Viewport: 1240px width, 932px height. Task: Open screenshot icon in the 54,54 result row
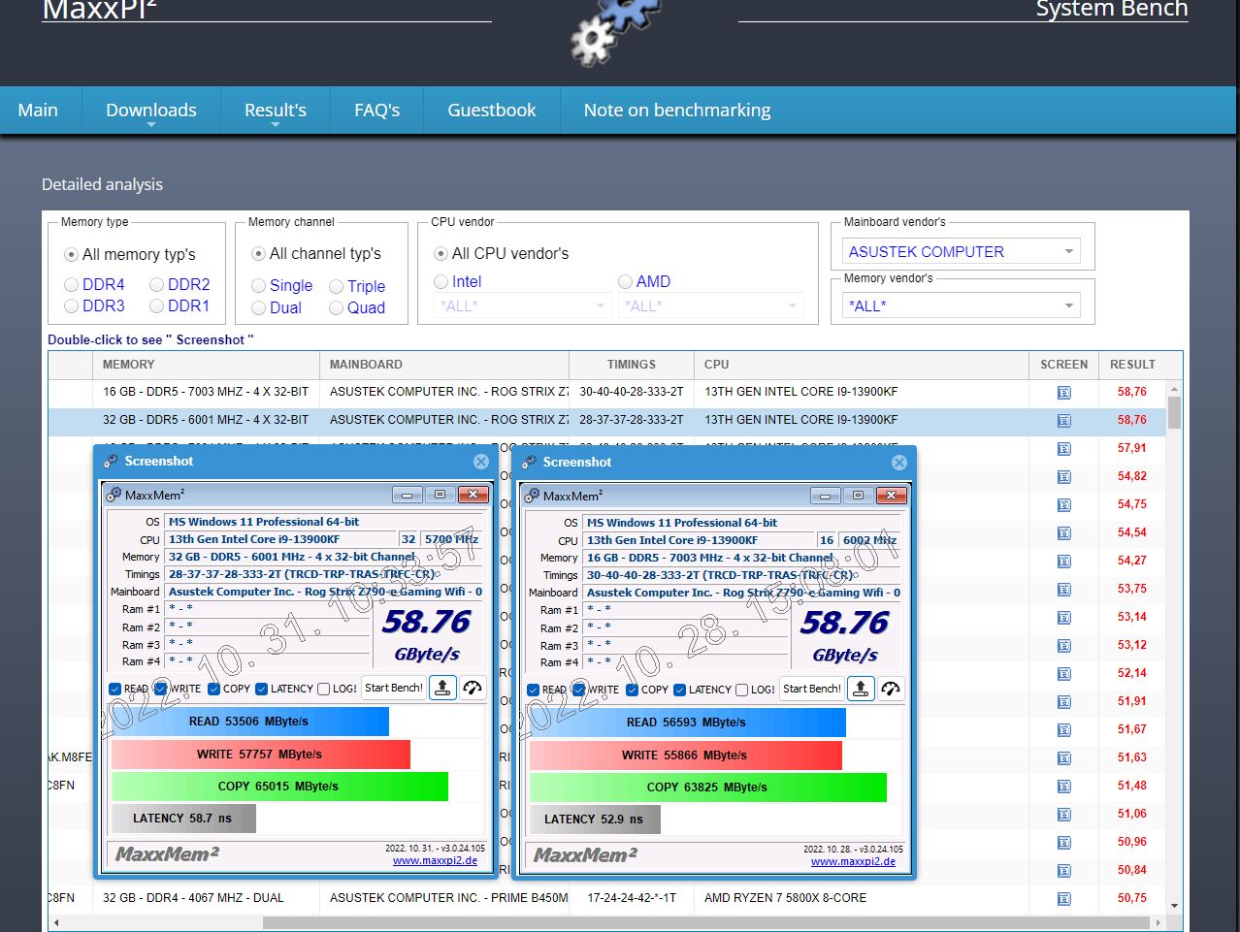coord(1063,533)
